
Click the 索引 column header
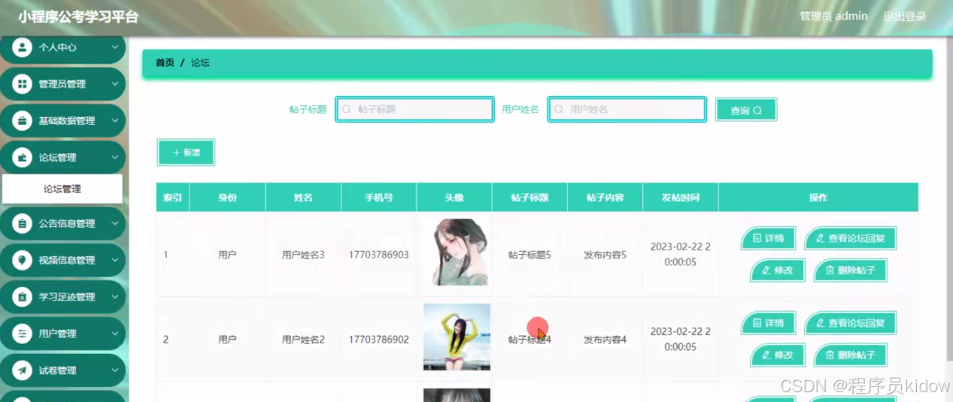coord(172,198)
